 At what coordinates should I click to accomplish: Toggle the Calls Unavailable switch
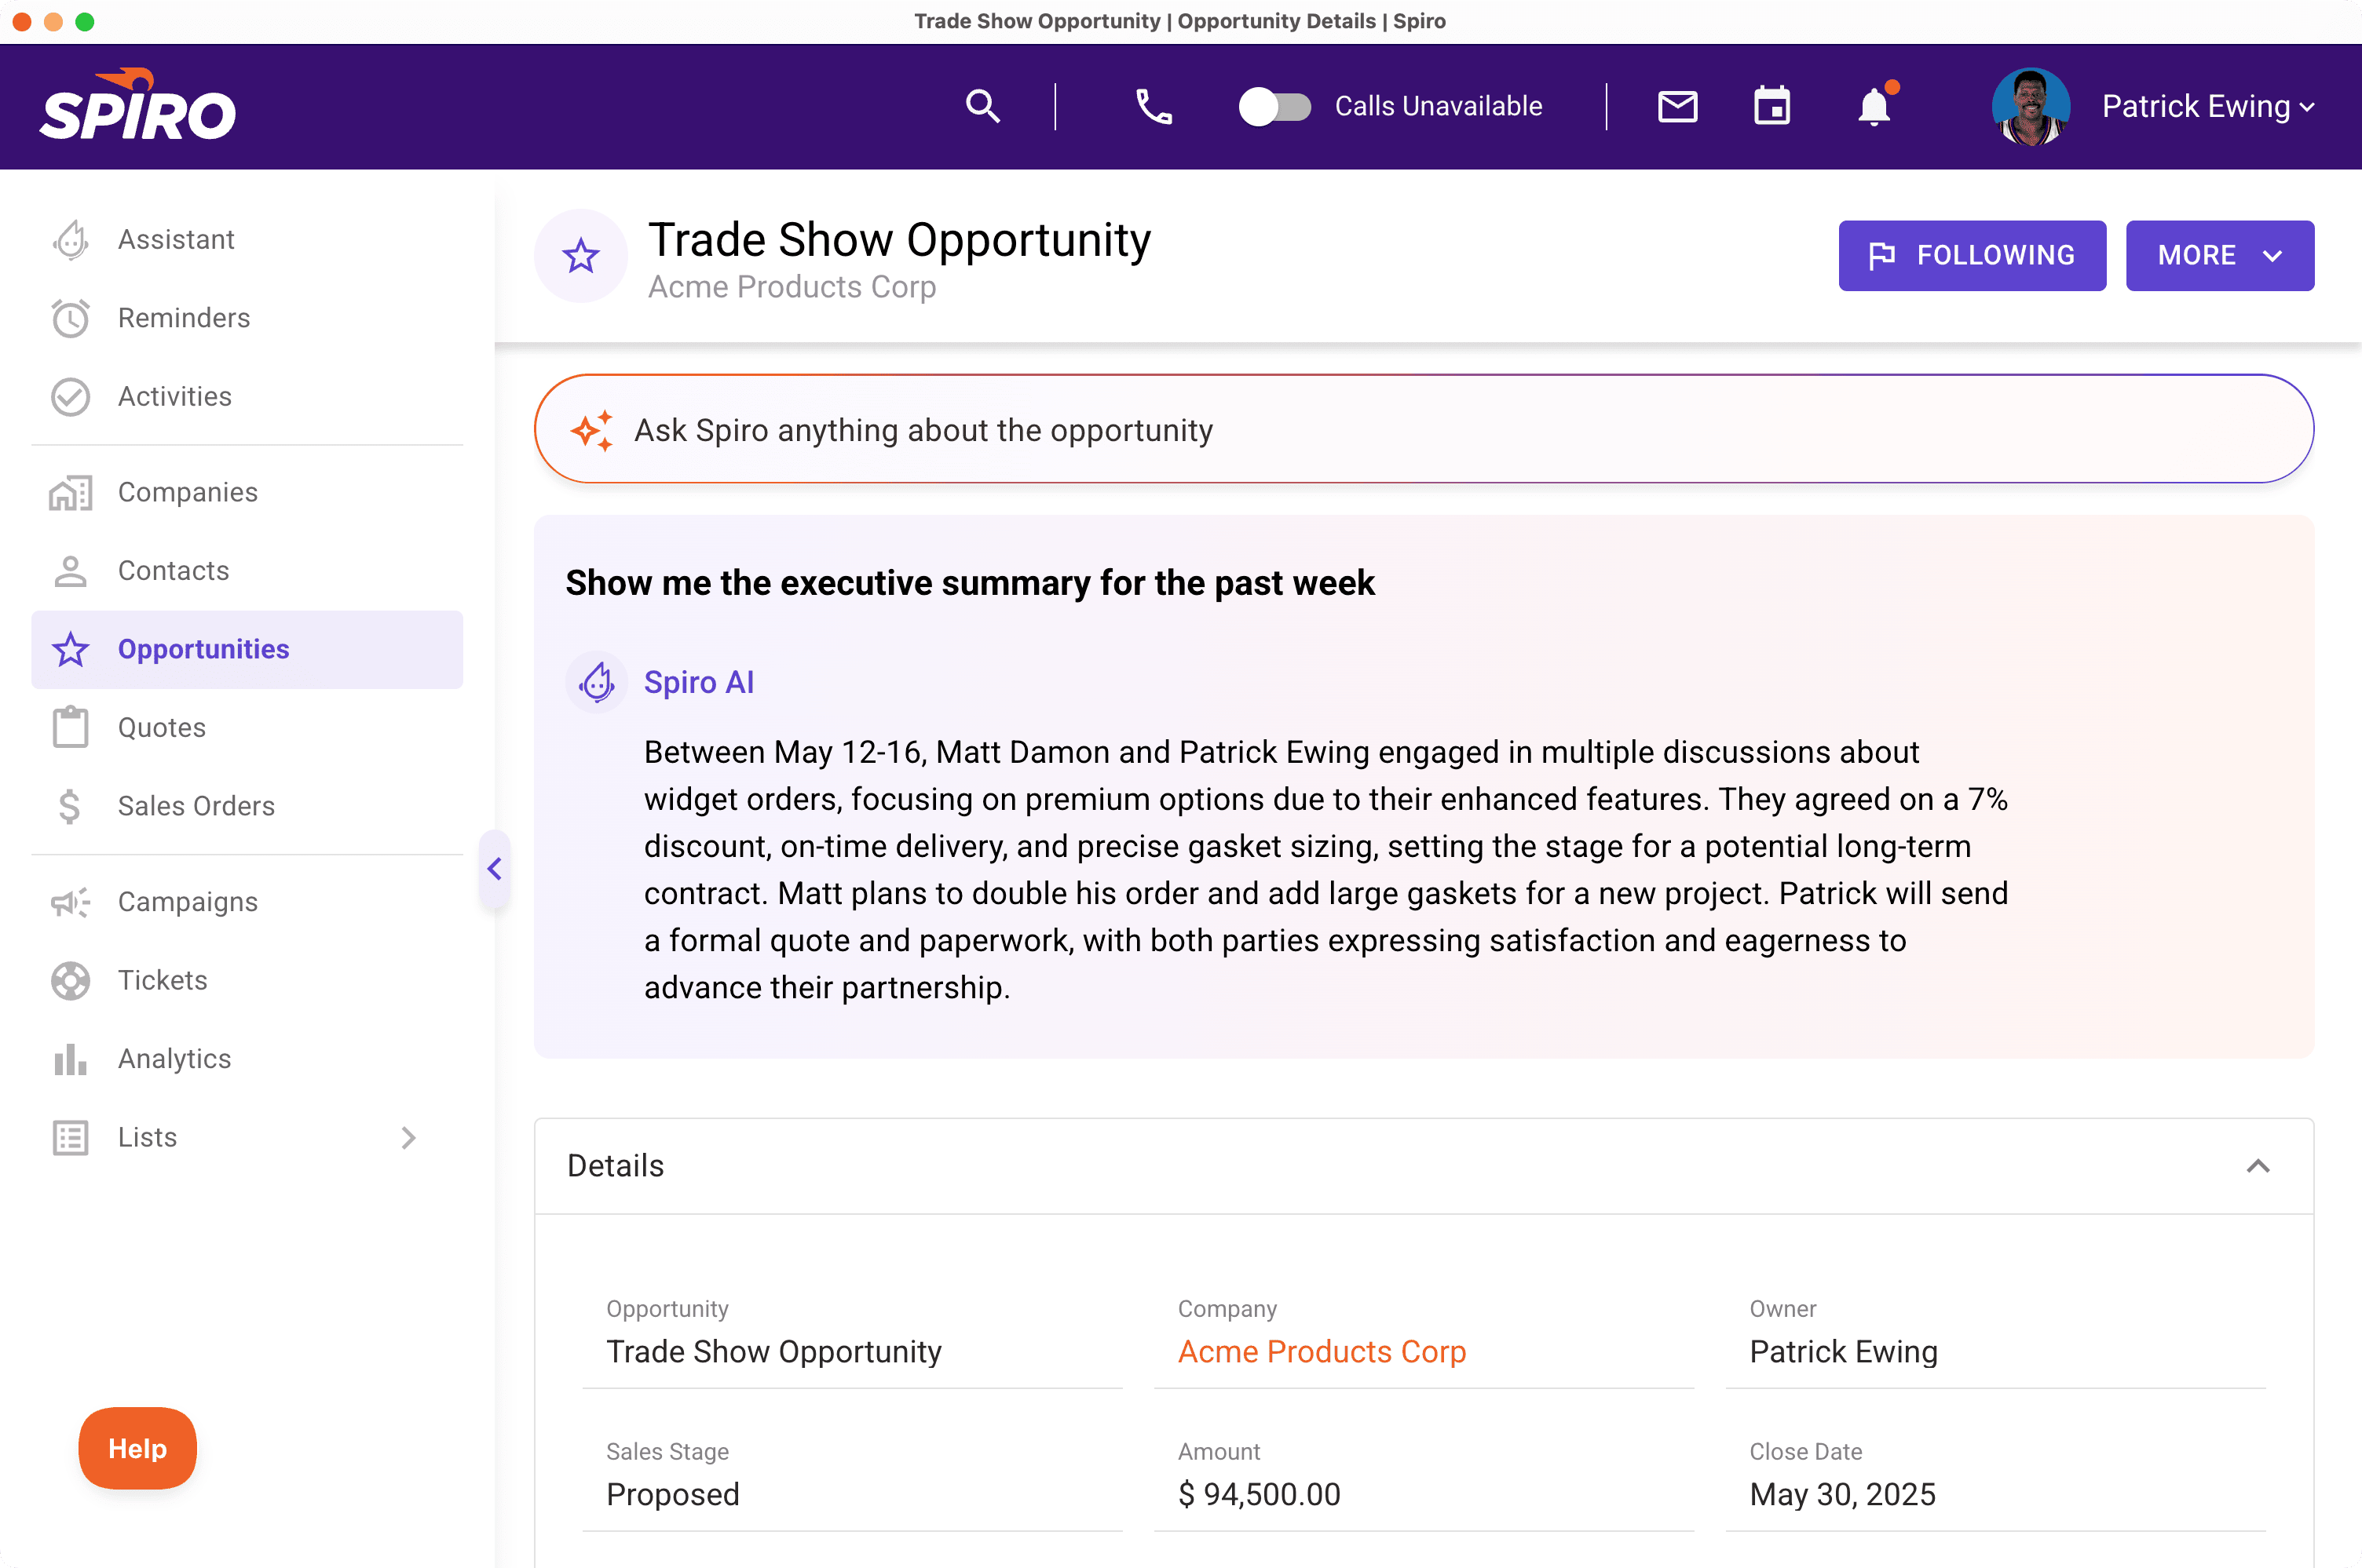click(1274, 106)
